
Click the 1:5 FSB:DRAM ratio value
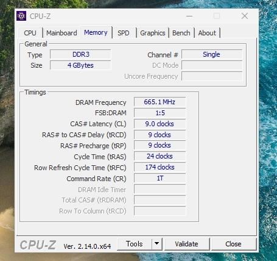[160, 113]
